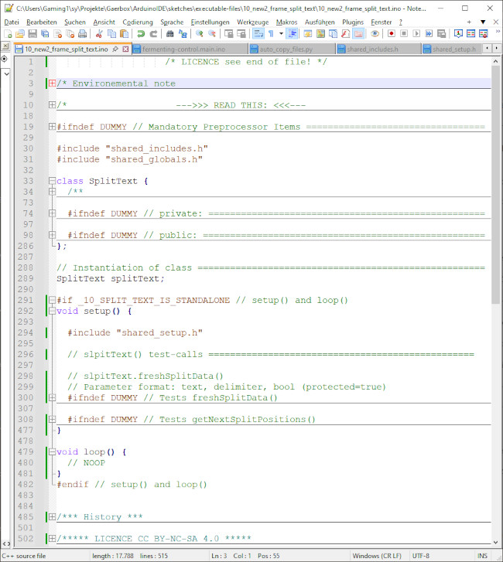Image resolution: width=503 pixels, height=562 pixels.
Task: Click the Cut scissors icon
Action: coord(99,34)
